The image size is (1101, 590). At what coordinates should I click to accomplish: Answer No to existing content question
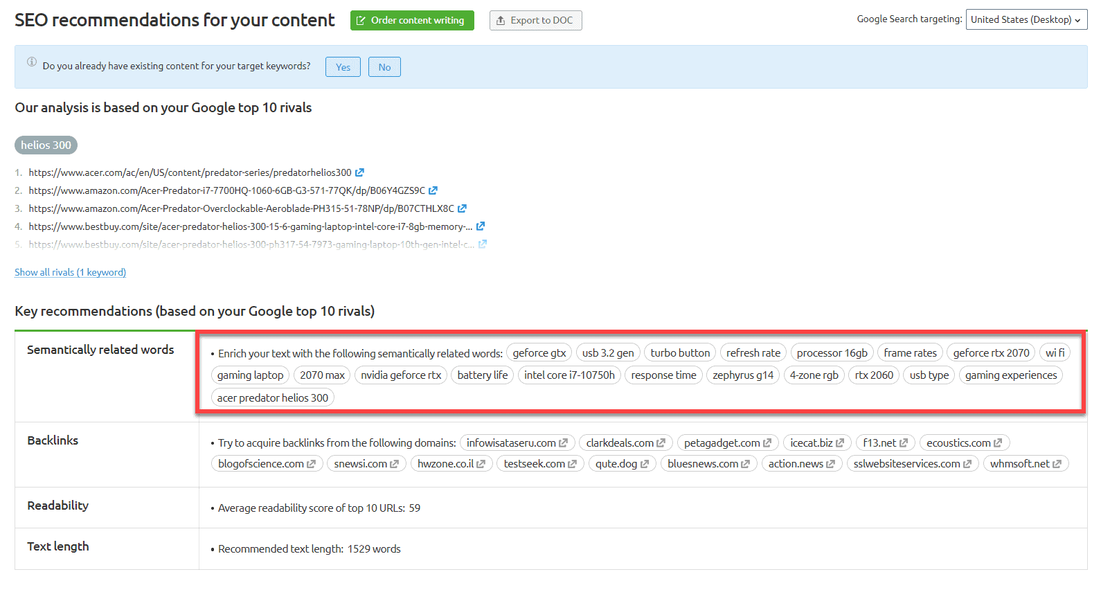(x=384, y=67)
